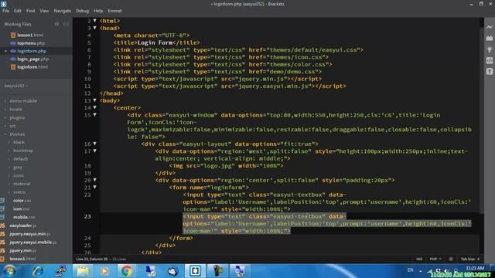Open Extension Manager brick icon

[490, 38]
